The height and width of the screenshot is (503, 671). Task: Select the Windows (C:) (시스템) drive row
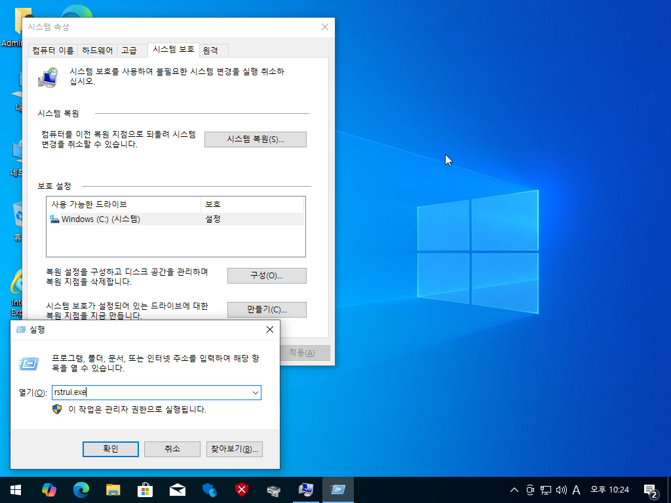click(x=176, y=219)
